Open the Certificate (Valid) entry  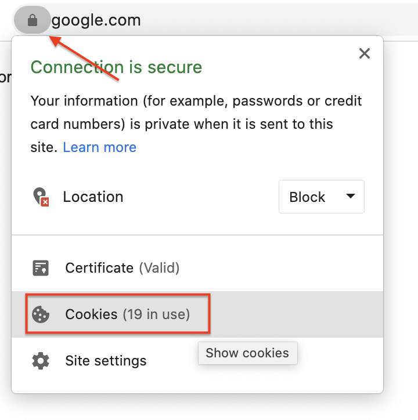(x=122, y=268)
